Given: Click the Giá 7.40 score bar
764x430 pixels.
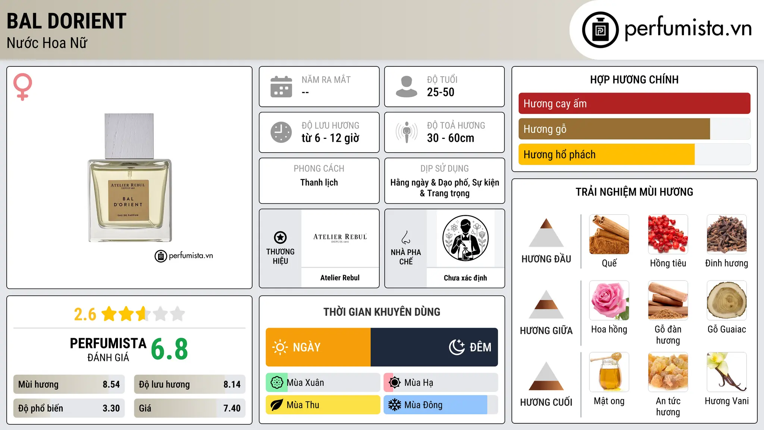Looking at the screenshot, I should [190, 408].
